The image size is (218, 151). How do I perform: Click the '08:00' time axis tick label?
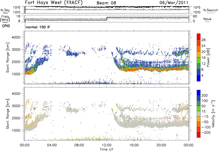[x=79, y=145]
